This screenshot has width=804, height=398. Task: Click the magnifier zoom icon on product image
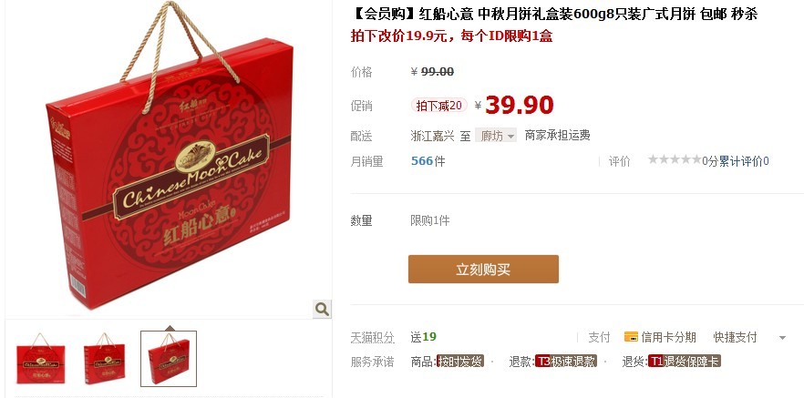(322, 309)
